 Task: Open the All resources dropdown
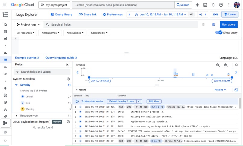[26, 33]
